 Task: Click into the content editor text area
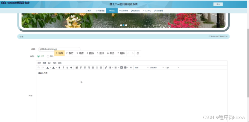[x=132, y=96]
